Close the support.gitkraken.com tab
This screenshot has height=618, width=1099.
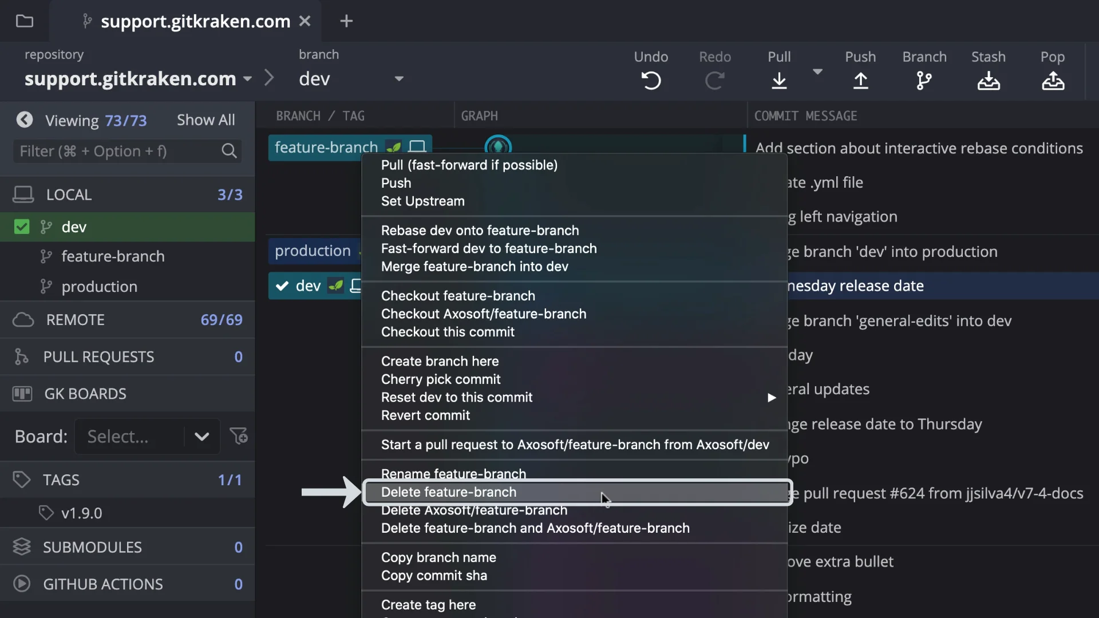coord(305,21)
